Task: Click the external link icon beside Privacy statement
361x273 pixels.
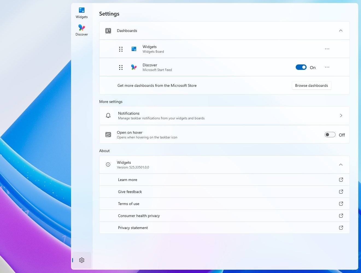Action: pos(341,227)
